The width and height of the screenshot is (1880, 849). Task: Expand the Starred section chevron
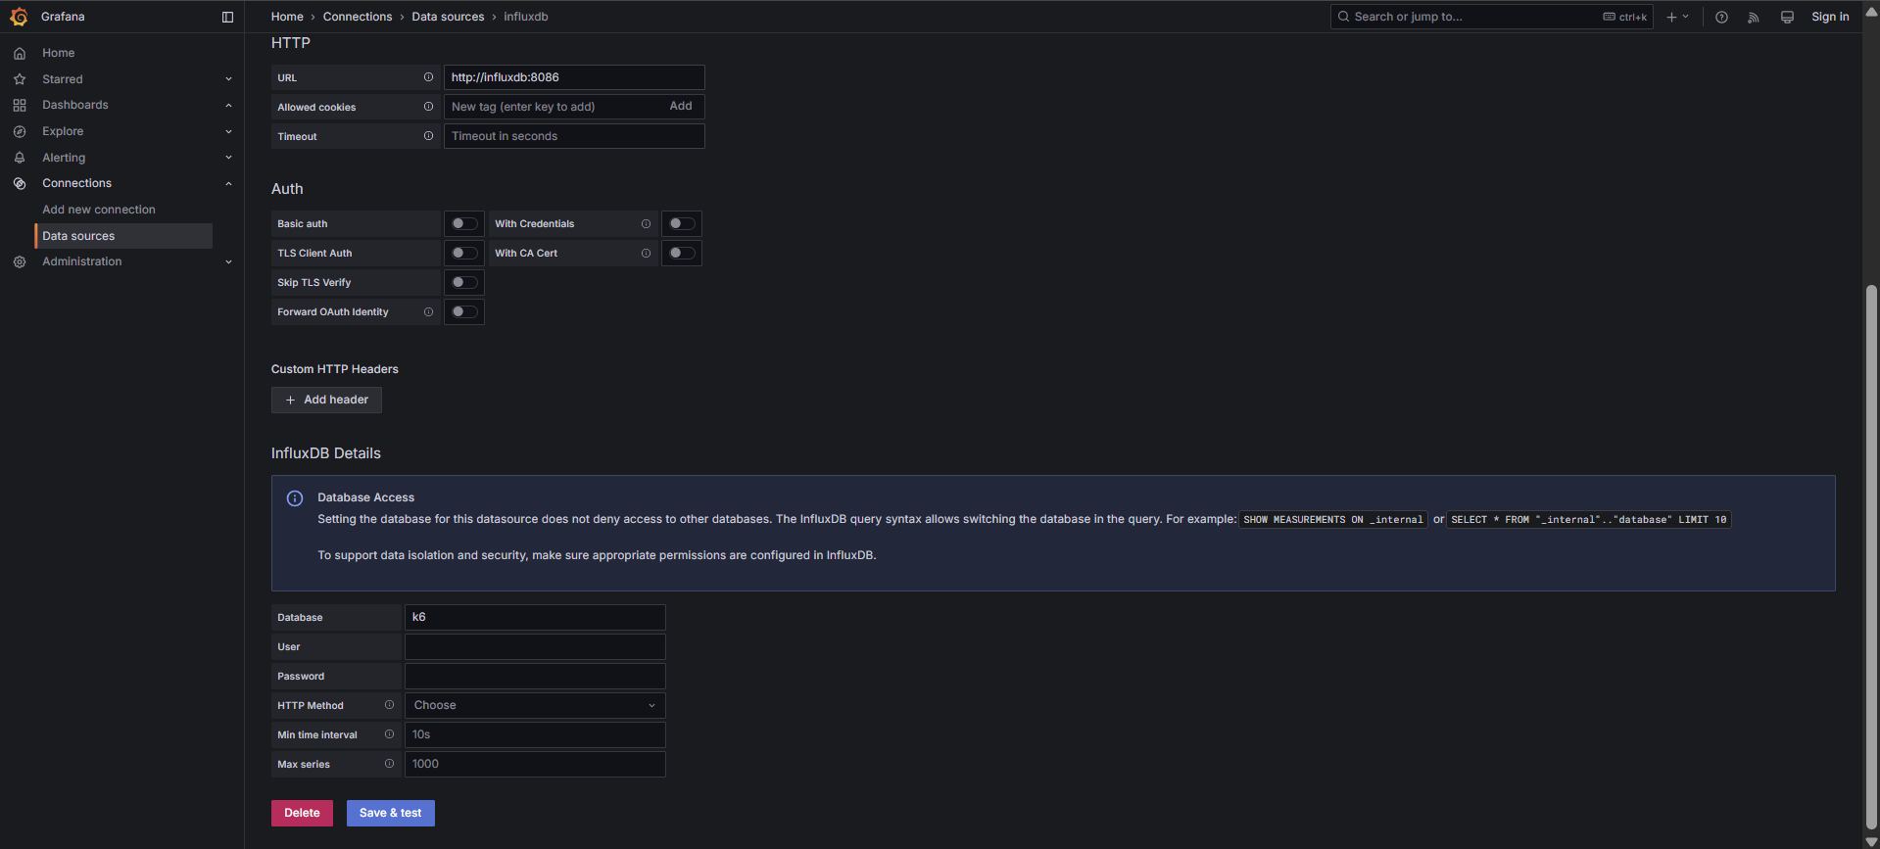(x=228, y=79)
